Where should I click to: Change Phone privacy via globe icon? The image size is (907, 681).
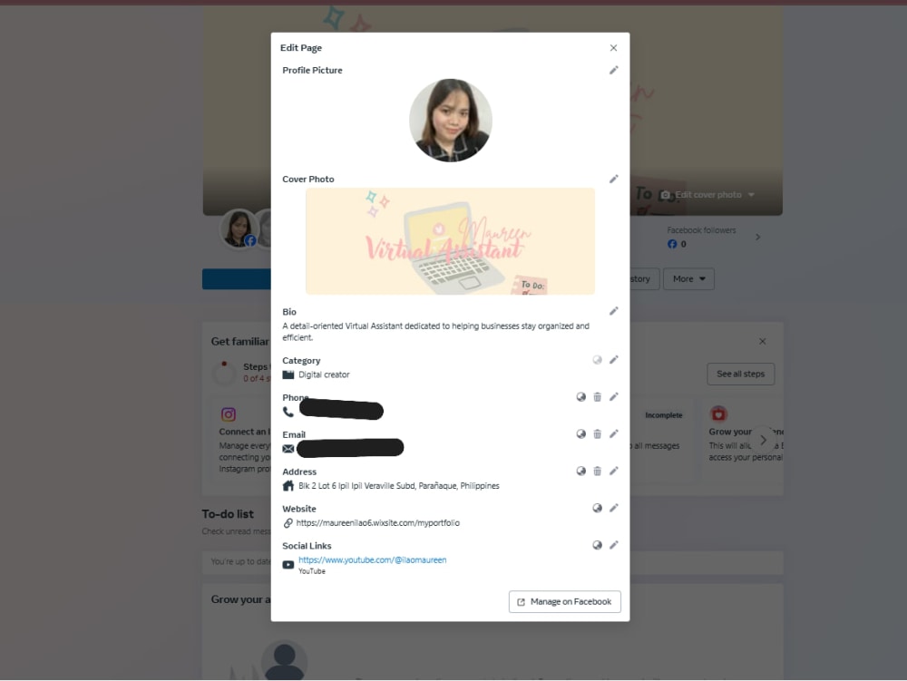[x=580, y=396]
